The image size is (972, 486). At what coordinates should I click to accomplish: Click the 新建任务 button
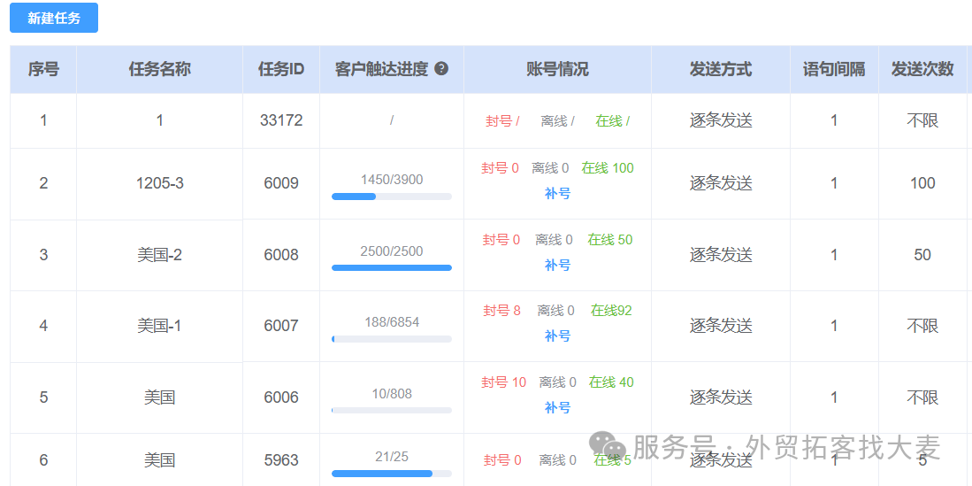[54, 18]
